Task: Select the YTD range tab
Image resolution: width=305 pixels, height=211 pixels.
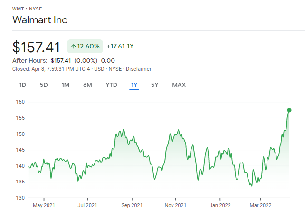Action: coord(112,85)
